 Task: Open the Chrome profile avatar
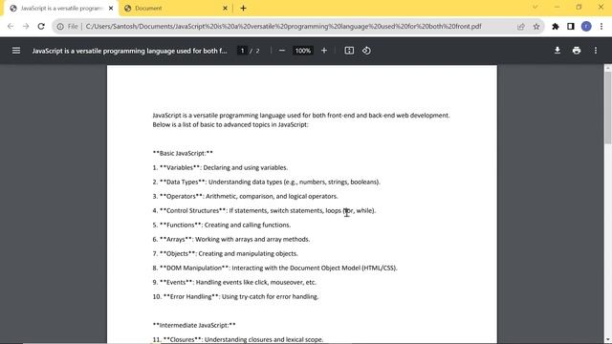click(586, 27)
